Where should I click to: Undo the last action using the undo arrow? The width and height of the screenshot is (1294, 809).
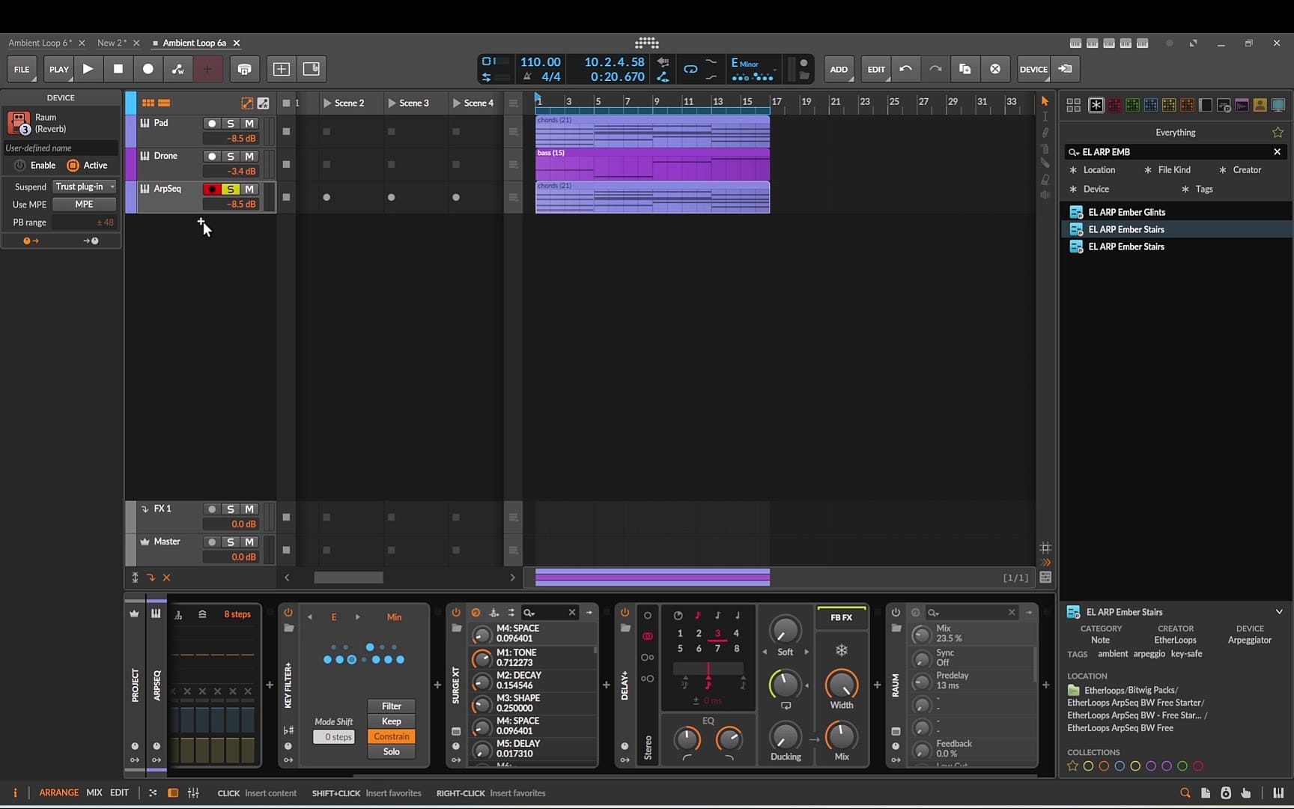point(905,69)
